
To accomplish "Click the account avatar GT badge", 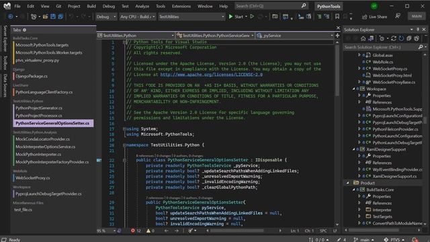I will click(374, 6).
